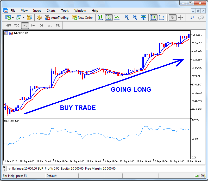Image resolution: width=208 pixels, height=181 pixels.
Task: Click the table icon beside BTCUSD,H1
Action: coord(6,33)
